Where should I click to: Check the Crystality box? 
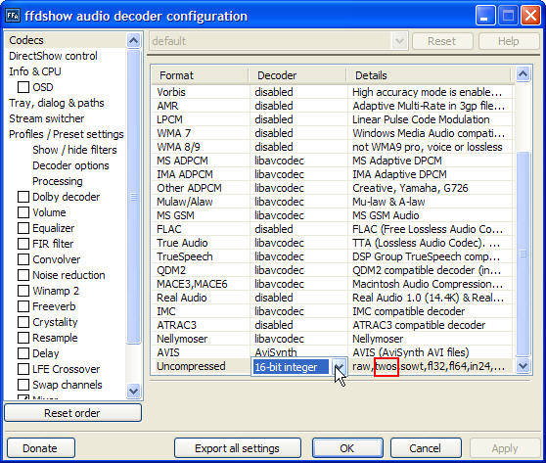(23, 322)
